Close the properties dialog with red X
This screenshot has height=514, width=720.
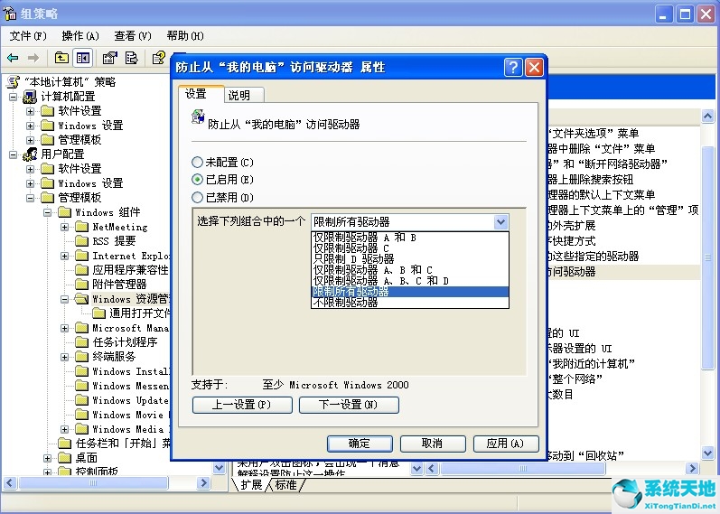click(535, 67)
